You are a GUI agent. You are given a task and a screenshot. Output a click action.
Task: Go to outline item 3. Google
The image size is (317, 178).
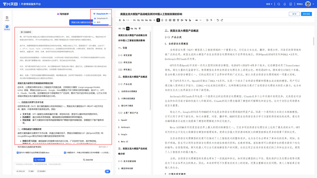point(123,134)
